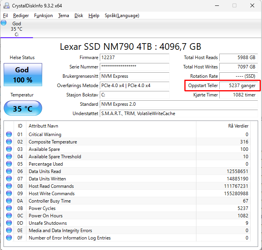Click status icon for Media and Data Integrity Errors
Image resolution: width=262 pixels, height=250 pixels.
point(9,230)
